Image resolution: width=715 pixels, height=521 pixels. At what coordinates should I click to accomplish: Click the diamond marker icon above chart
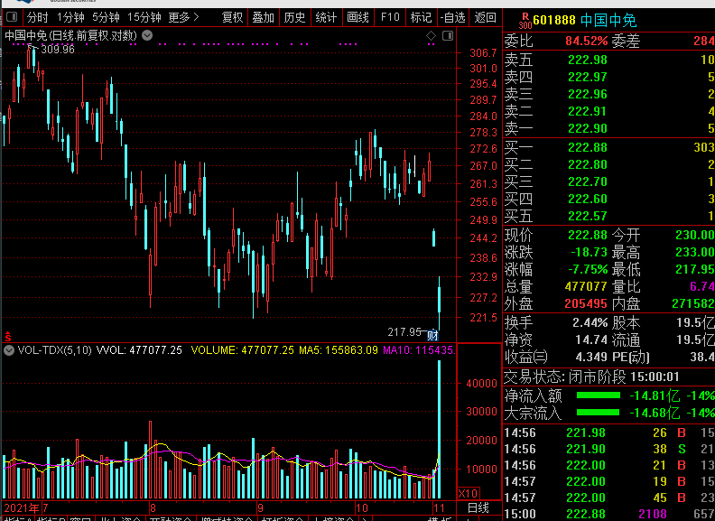431,36
